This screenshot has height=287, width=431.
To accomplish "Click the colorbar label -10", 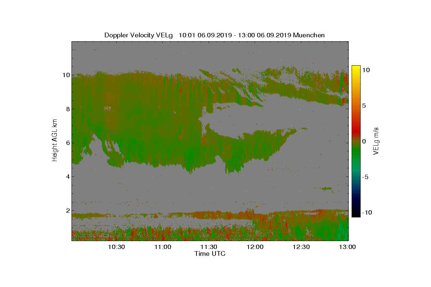I will click(366, 212).
